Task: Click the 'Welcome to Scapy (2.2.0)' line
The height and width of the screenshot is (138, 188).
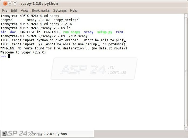Action: pyautogui.click(x=23, y=52)
